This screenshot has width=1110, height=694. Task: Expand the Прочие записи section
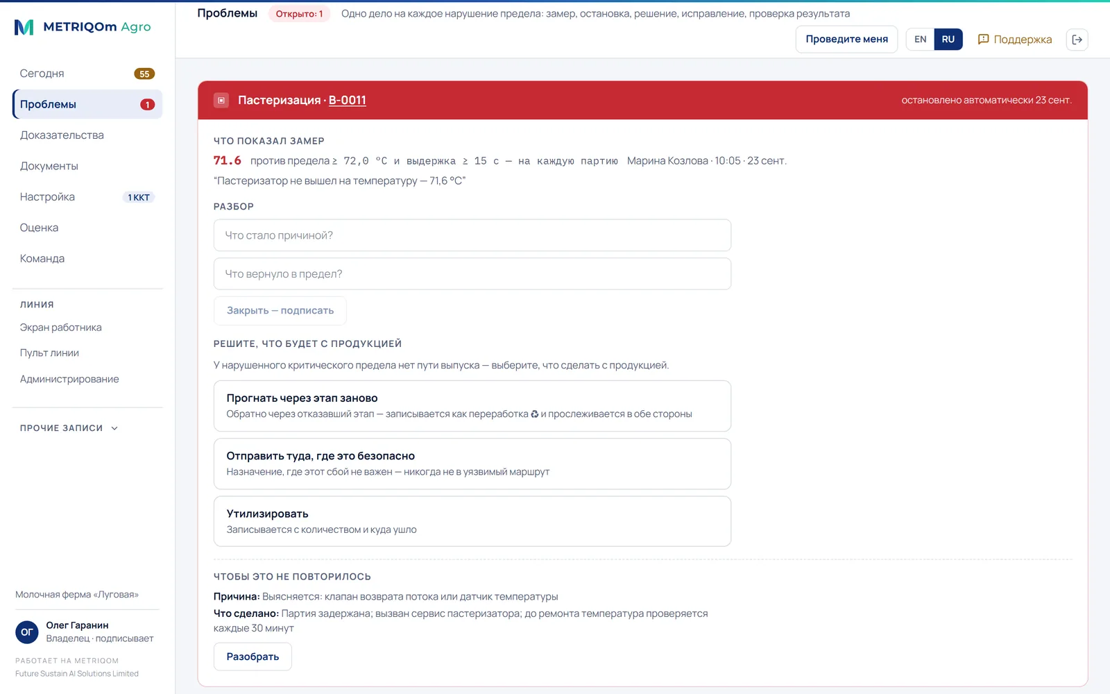coord(69,428)
